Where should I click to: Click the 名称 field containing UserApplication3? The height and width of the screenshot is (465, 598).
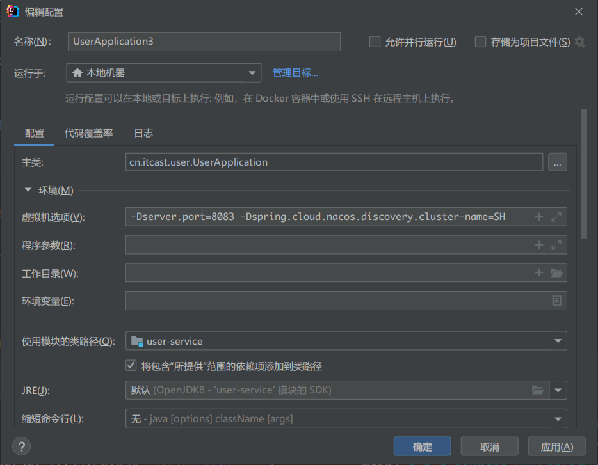pyautogui.click(x=204, y=42)
